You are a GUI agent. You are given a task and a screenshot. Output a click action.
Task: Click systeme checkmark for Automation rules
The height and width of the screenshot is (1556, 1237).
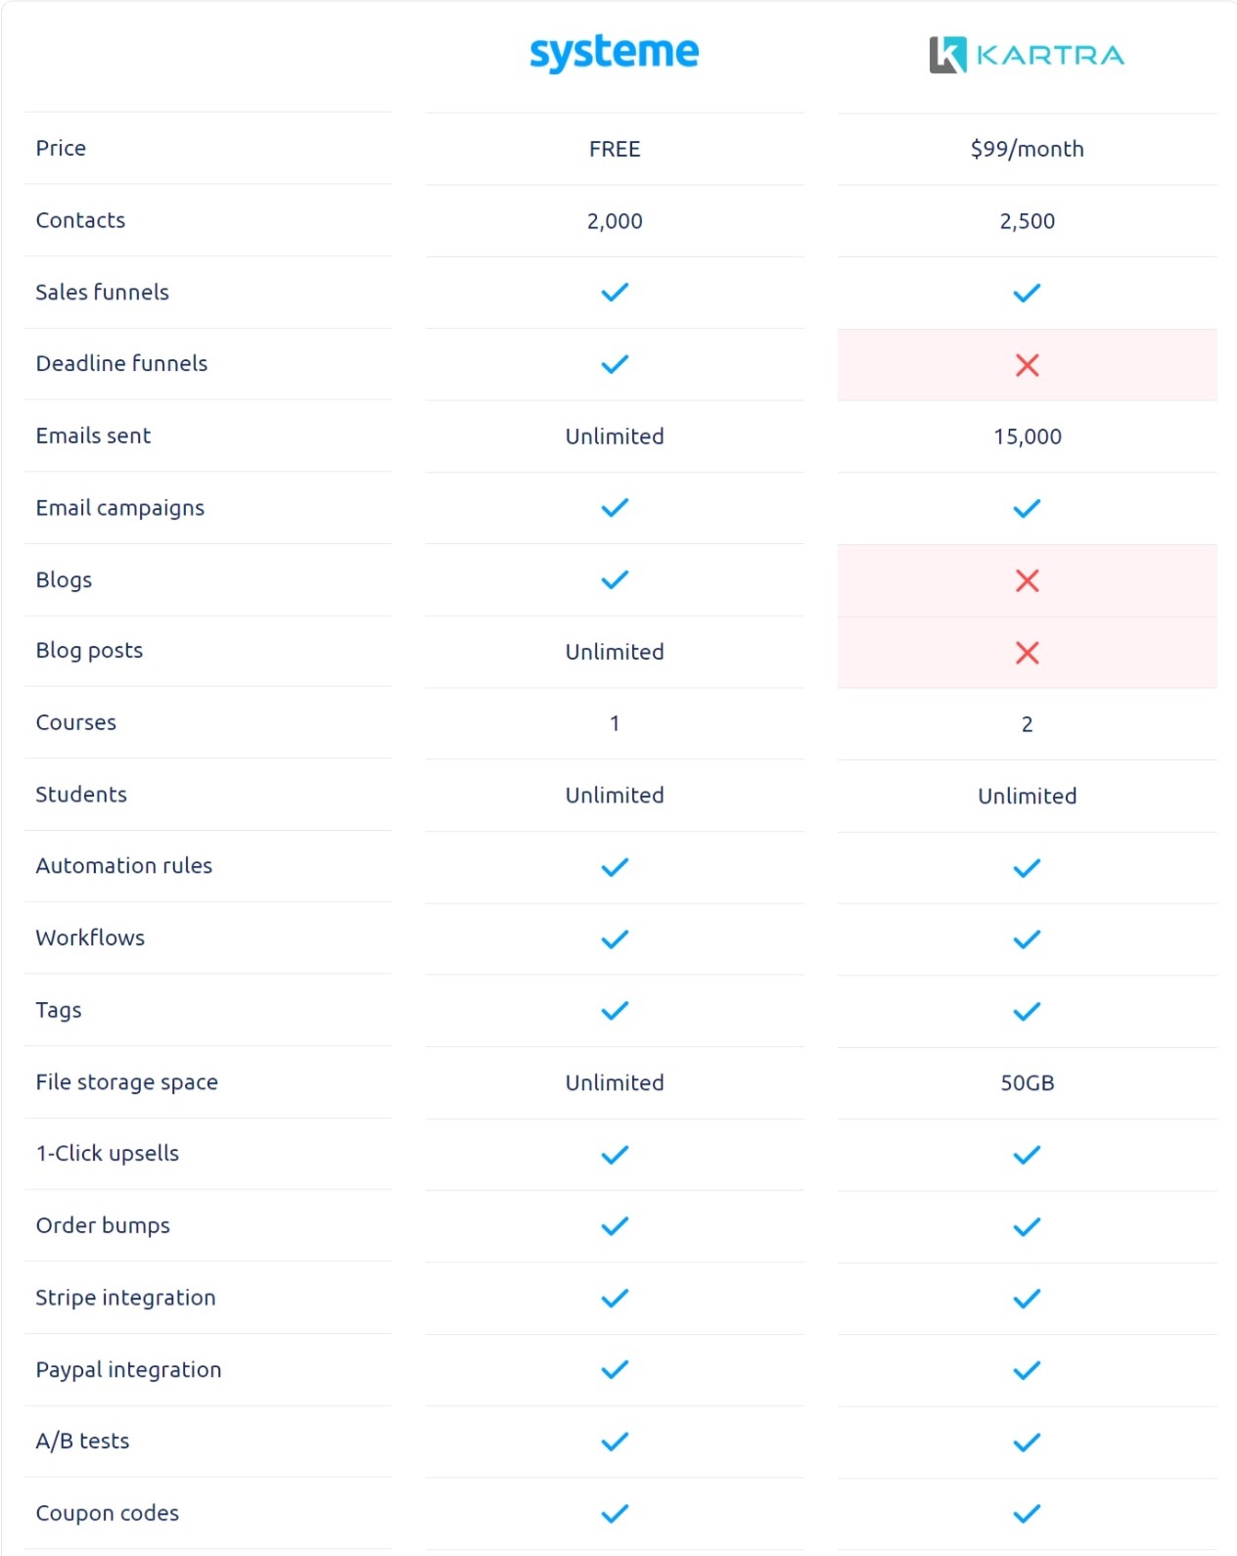click(x=615, y=867)
